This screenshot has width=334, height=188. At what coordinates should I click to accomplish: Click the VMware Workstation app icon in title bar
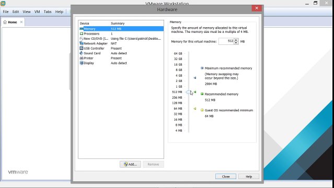pos(3,4)
